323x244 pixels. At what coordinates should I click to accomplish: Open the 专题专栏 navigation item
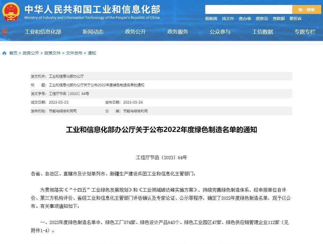click(305, 32)
